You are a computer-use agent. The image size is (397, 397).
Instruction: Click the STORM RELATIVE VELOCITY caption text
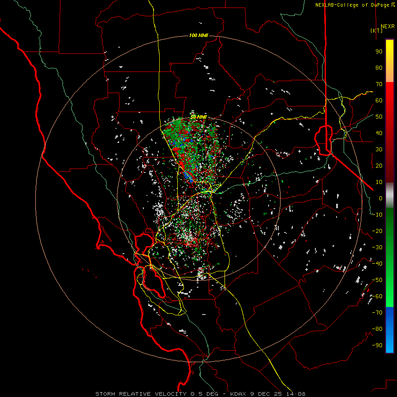(141, 394)
